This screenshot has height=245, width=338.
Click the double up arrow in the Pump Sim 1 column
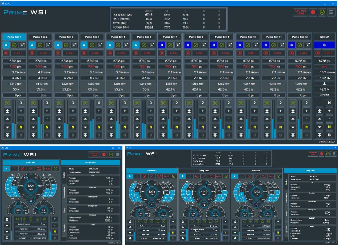[x=7, y=111]
